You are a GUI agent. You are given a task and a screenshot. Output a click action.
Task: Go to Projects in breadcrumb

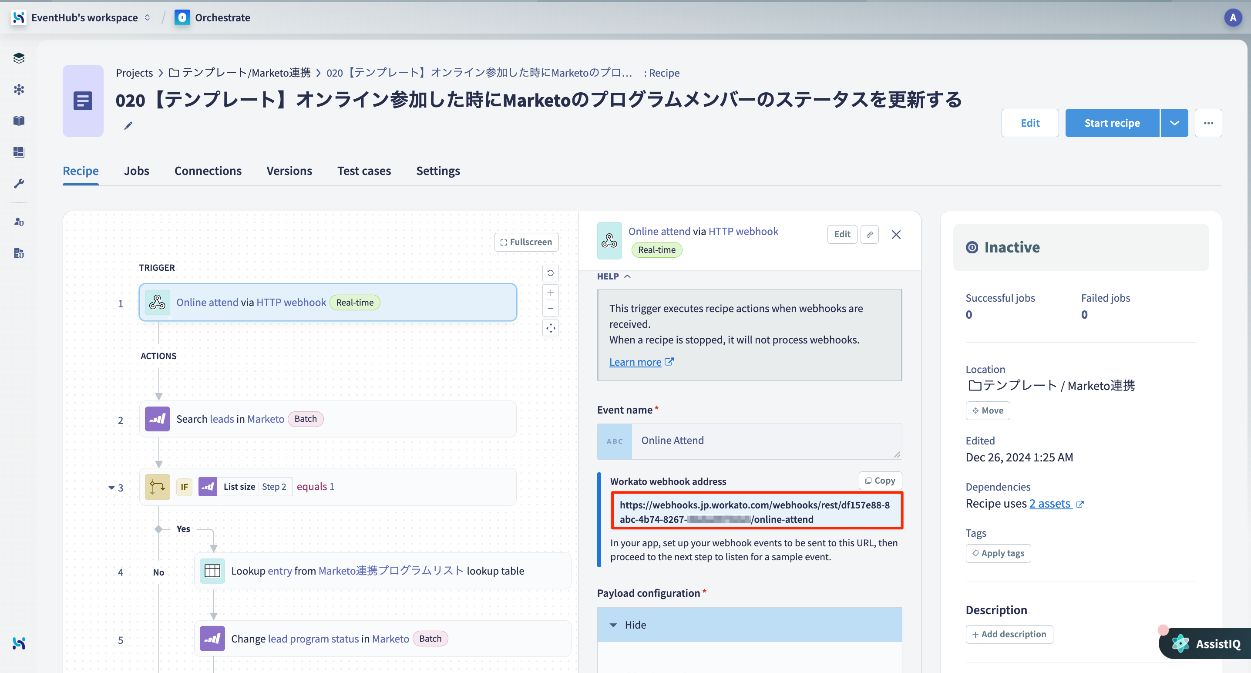pos(135,73)
